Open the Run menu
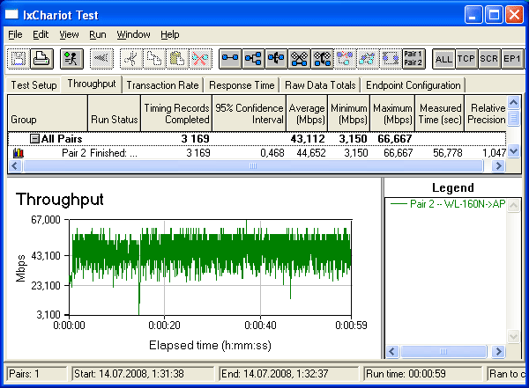 (98, 34)
